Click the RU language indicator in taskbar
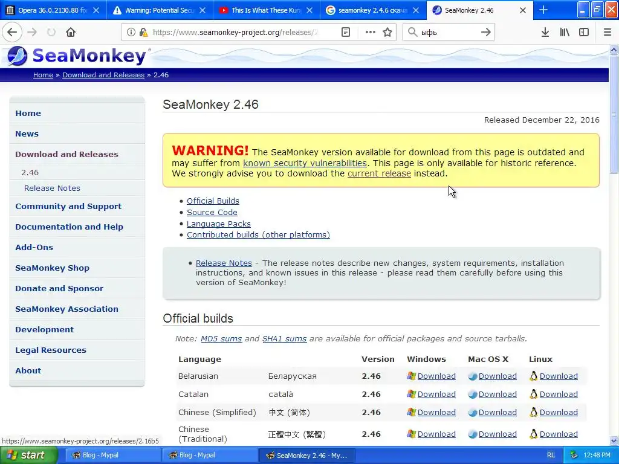The height and width of the screenshot is (464, 619). (551, 456)
